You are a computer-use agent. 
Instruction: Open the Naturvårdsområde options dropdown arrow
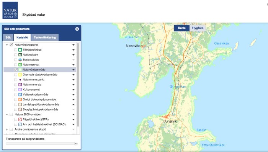pyautogui.click(x=74, y=70)
